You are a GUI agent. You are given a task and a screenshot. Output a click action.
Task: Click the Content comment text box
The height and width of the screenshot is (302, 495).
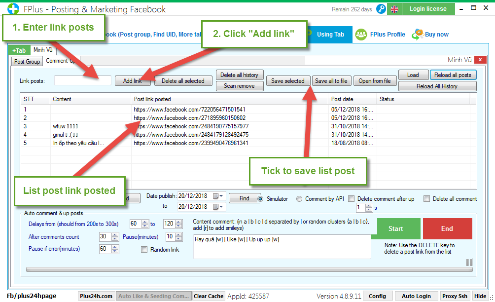[282, 246]
